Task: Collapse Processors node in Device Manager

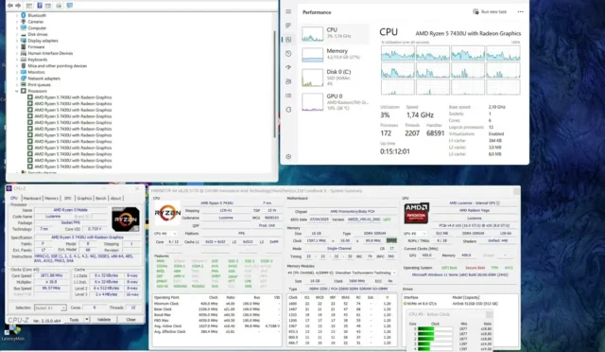Action: 17,91
